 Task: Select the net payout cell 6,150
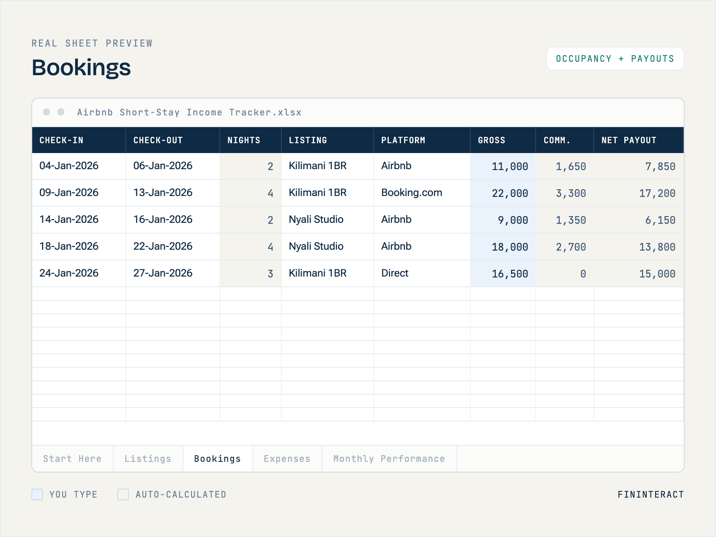pyautogui.click(x=639, y=220)
